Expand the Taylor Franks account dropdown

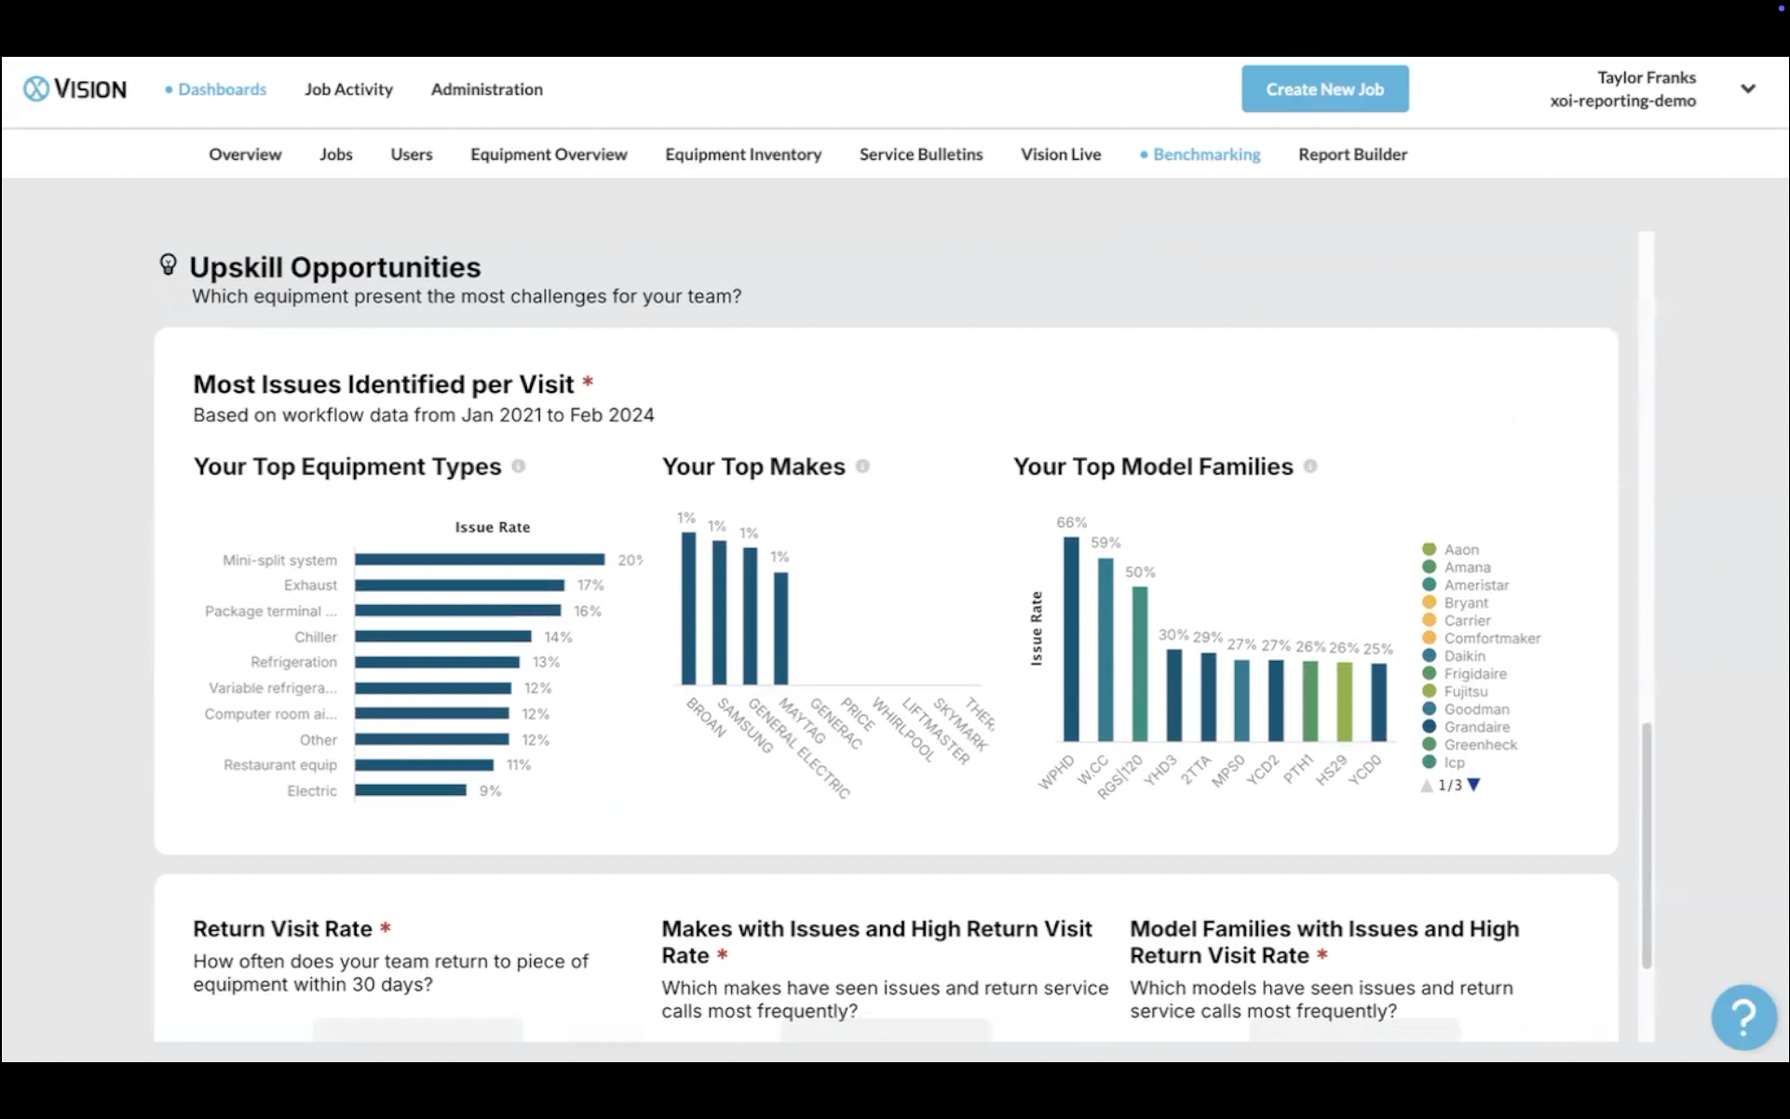pos(1747,89)
